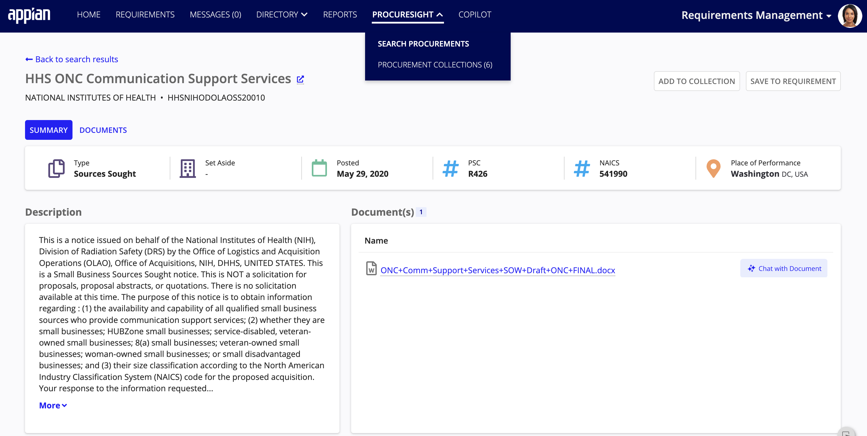Collapse the ProcureSight menu
This screenshot has width=867, height=436.
pyautogui.click(x=407, y=15)
